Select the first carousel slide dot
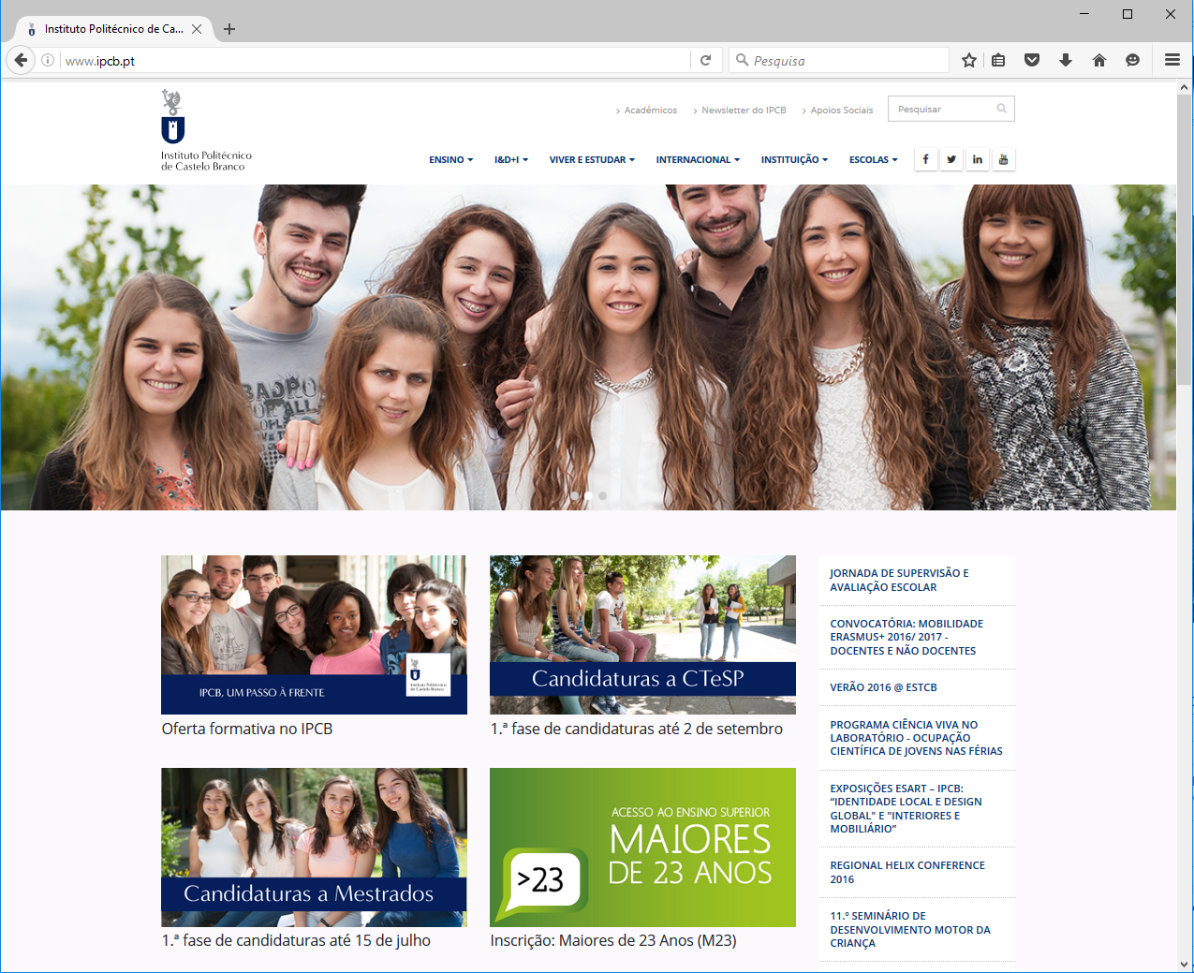This screenshot has width=1194, height=973. (574, 496)
